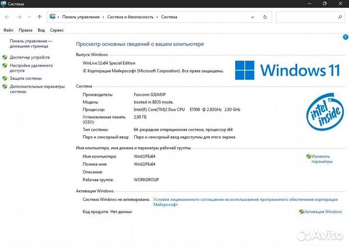Select 'Система и безопасность' breadcrumb

click(x=130, y=17)
